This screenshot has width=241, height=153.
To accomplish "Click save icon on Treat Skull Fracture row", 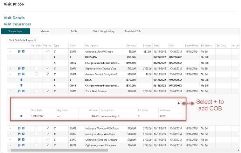I will click(x=19, y=91).
